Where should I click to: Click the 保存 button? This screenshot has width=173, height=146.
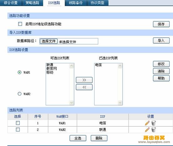pos(161,24)
